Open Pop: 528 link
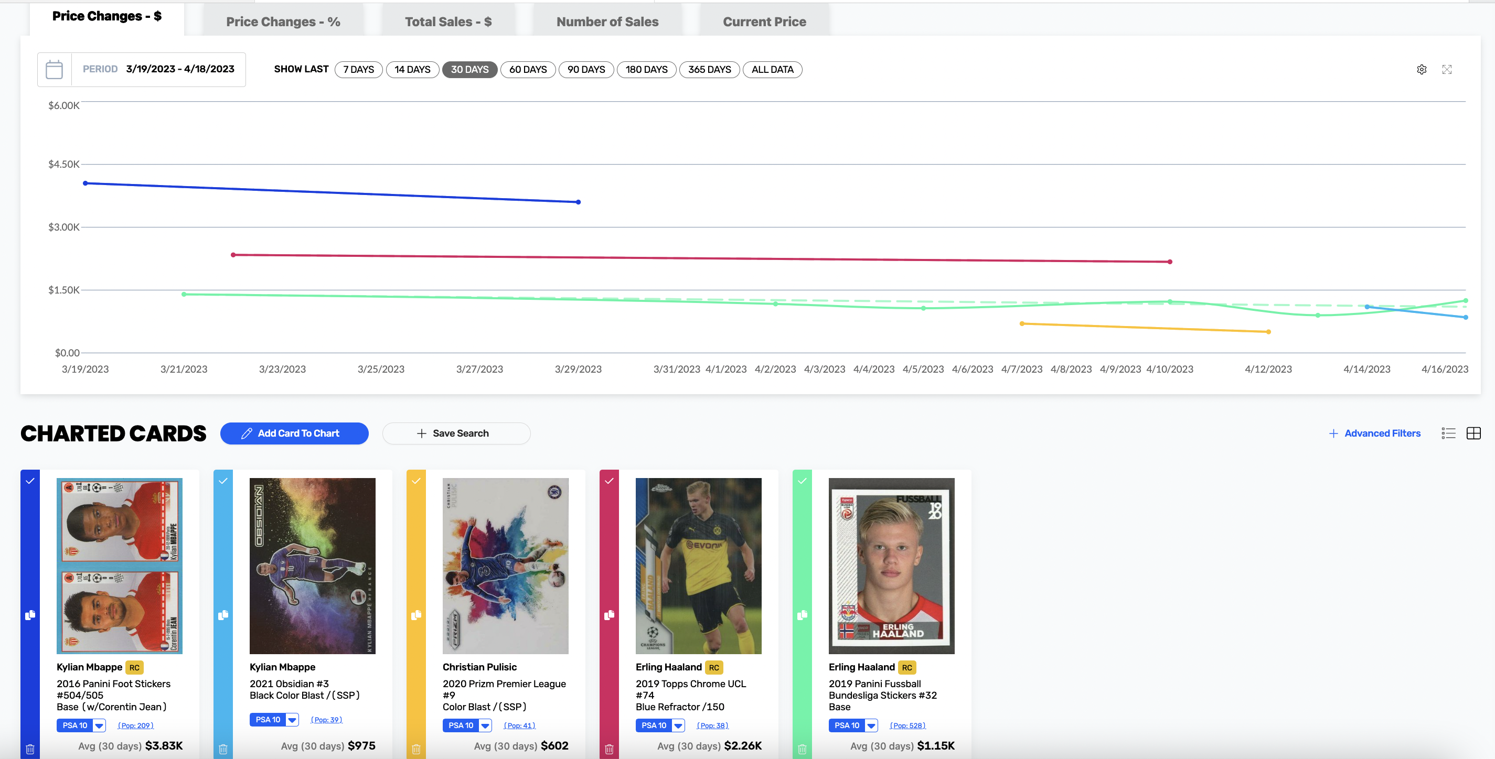The height and width of the screenshot is (759, 1495). [907, 725]
